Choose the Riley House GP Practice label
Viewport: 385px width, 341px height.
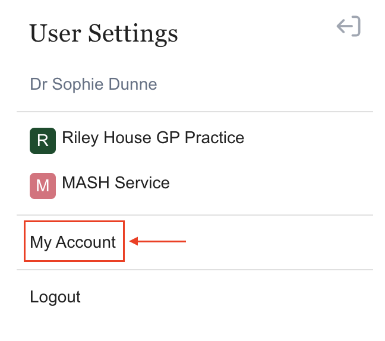[153, 138]
